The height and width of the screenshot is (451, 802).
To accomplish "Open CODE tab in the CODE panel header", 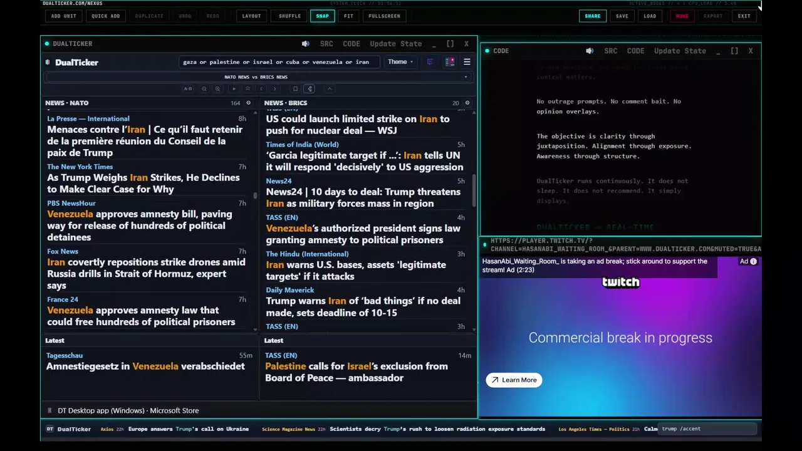I will (635, 51).
